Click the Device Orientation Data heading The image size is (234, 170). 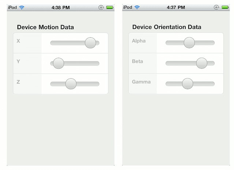(x=167, y=27)
